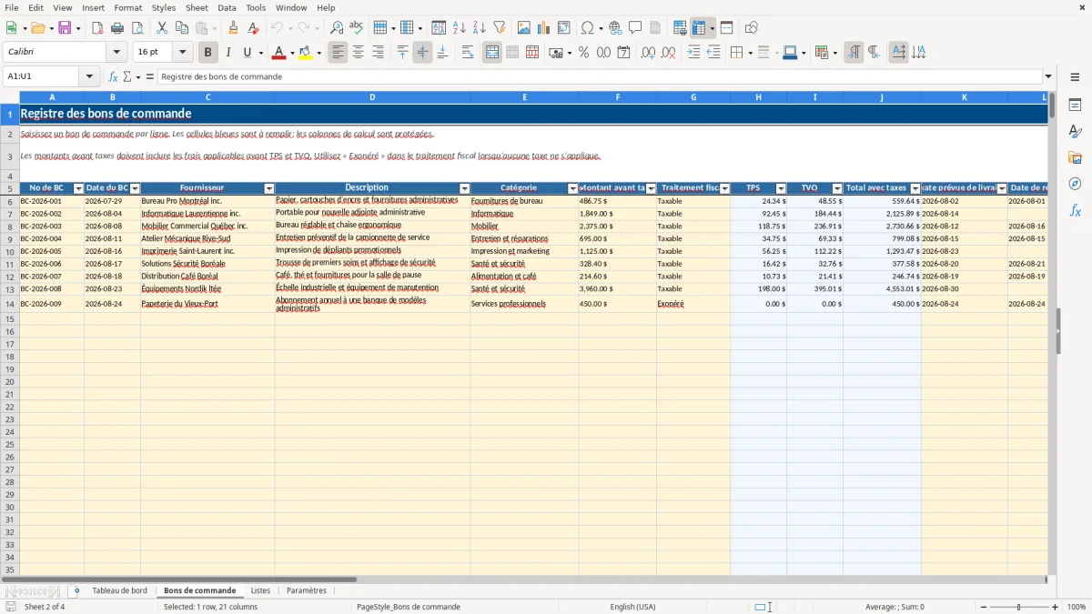Align text left

tap(339, 53)
